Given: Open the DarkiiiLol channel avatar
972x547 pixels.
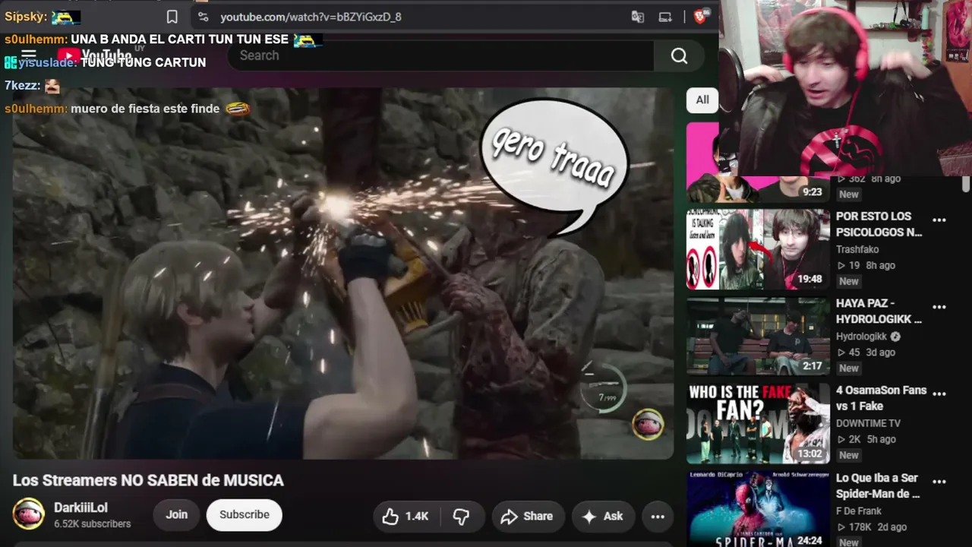Looking at the screenshot, I should tap(29, 514).
